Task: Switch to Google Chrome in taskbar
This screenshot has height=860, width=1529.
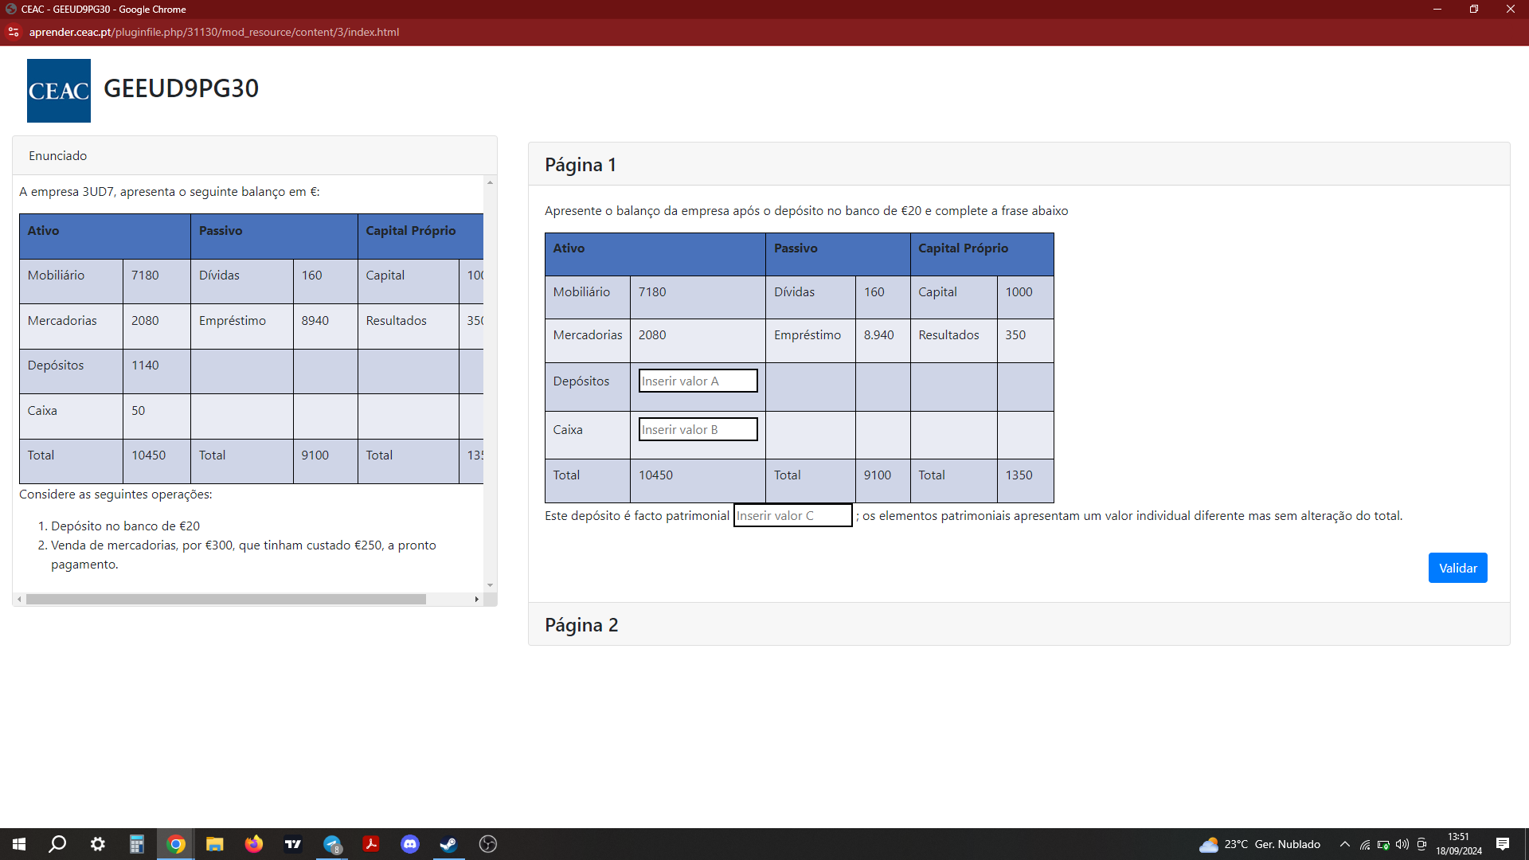Action: (x=176, y=844)
